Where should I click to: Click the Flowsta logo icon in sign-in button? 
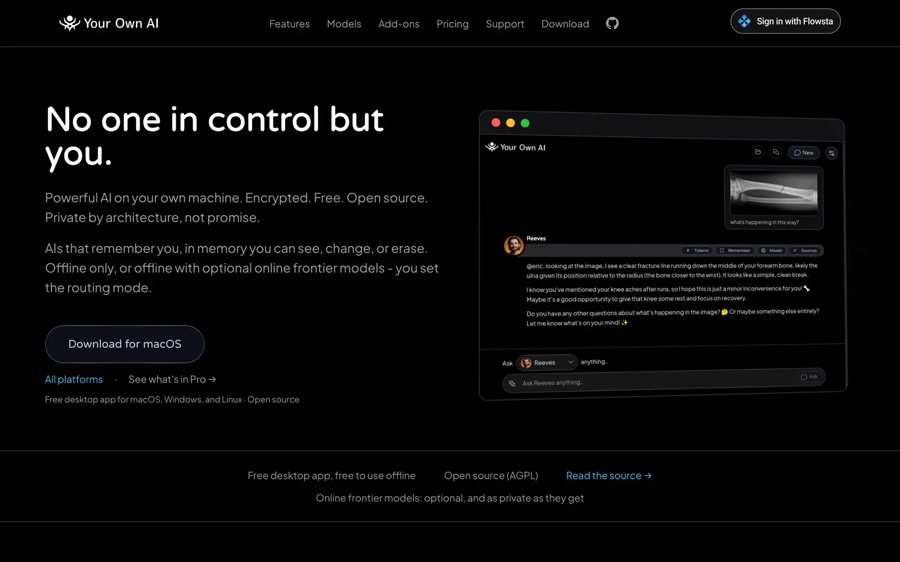[x=744, y=21]
